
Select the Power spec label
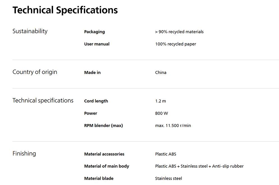point(91,113)
